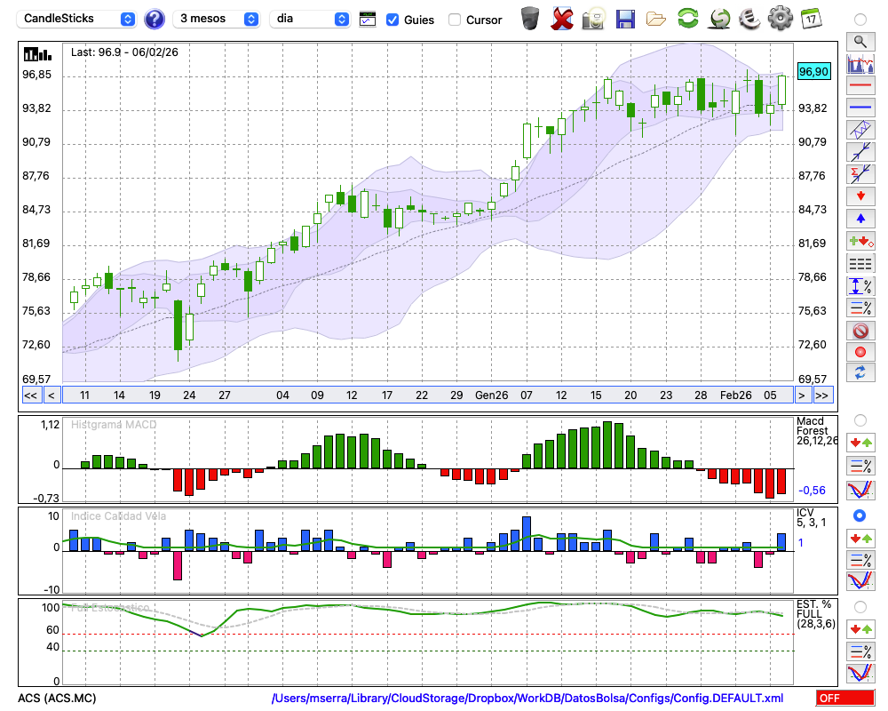The image size is (888, 711).
Task: Click the EST. % FULL (28,3,6) label
Action: (x=815, y=614)
